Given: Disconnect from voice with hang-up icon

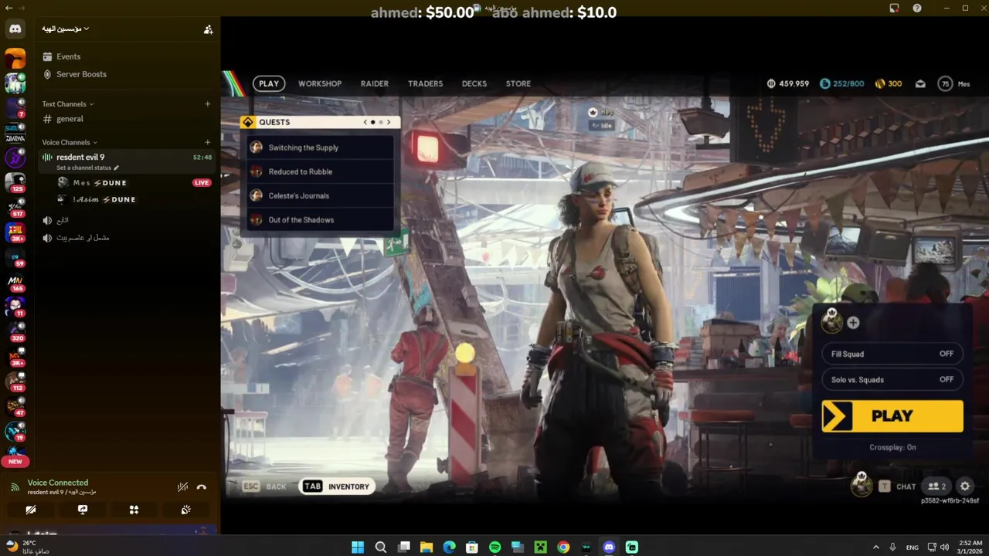Looking at the screenshot, I should (202, 486).
